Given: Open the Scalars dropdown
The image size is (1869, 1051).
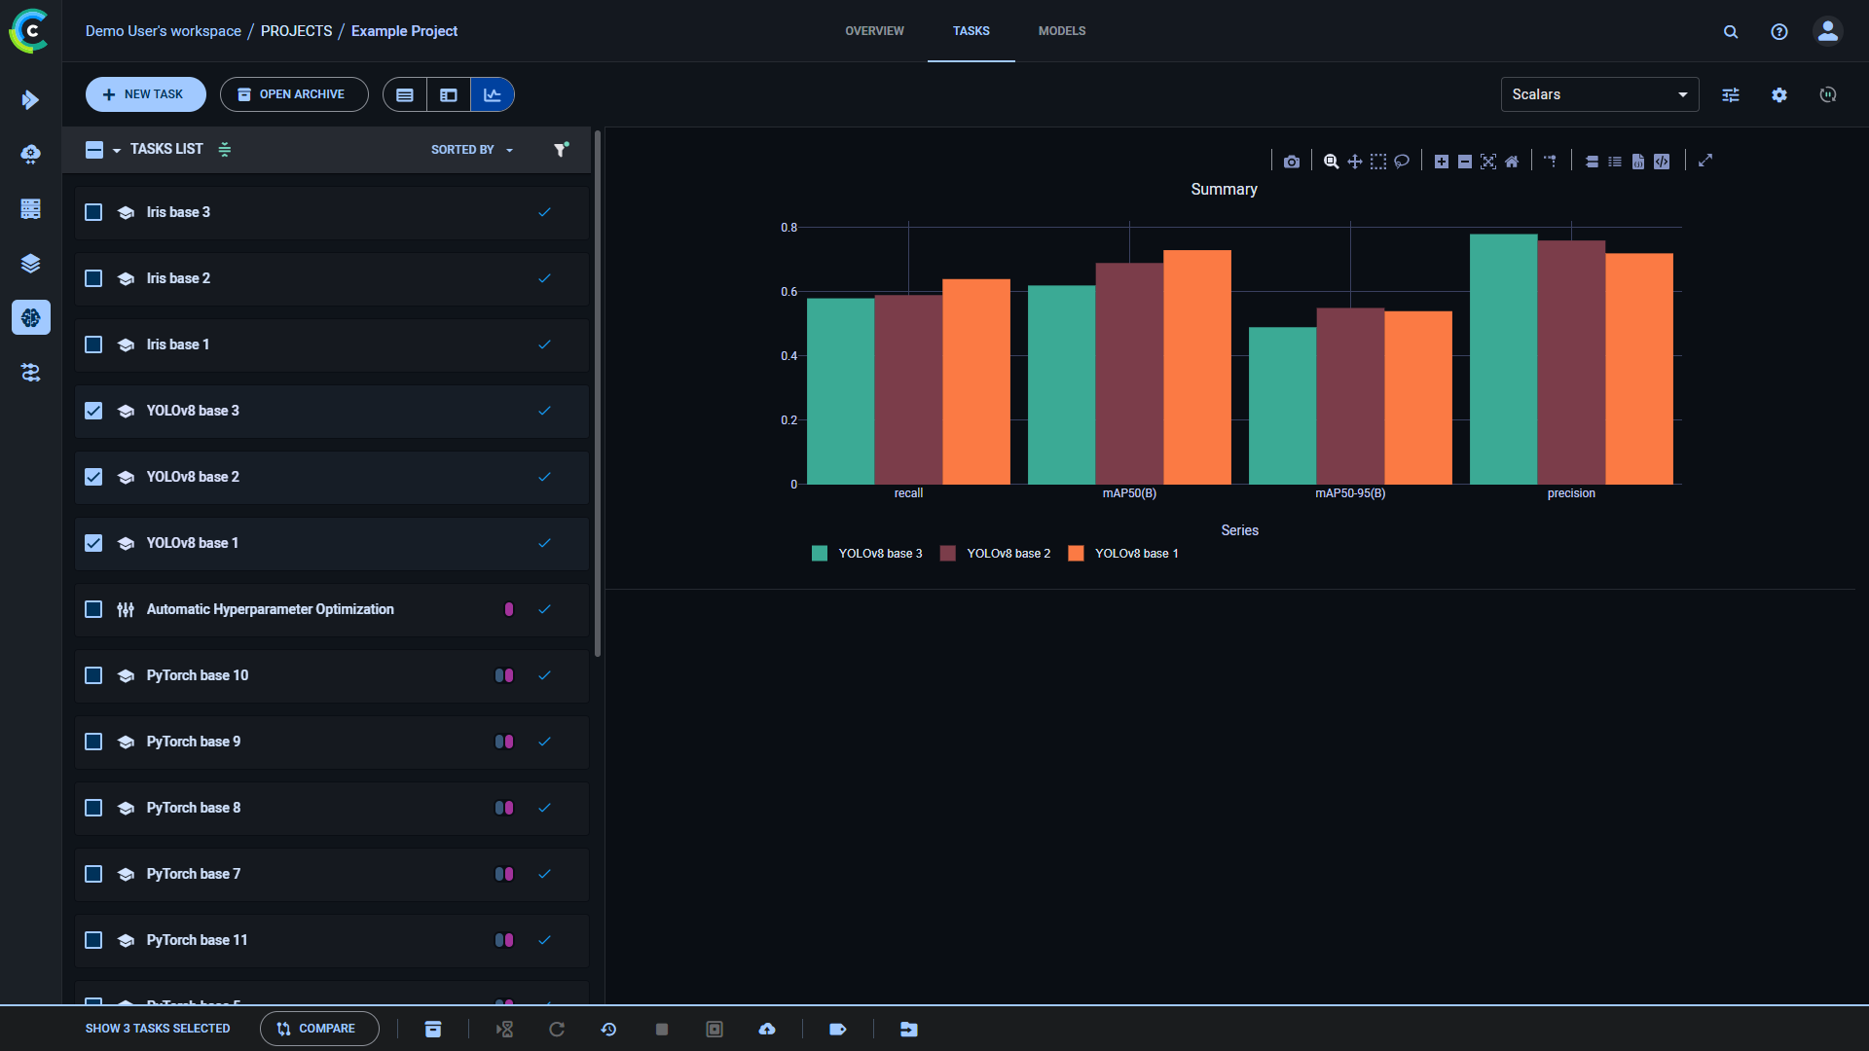Looking at the screenshot, I should click(1599, 94).
